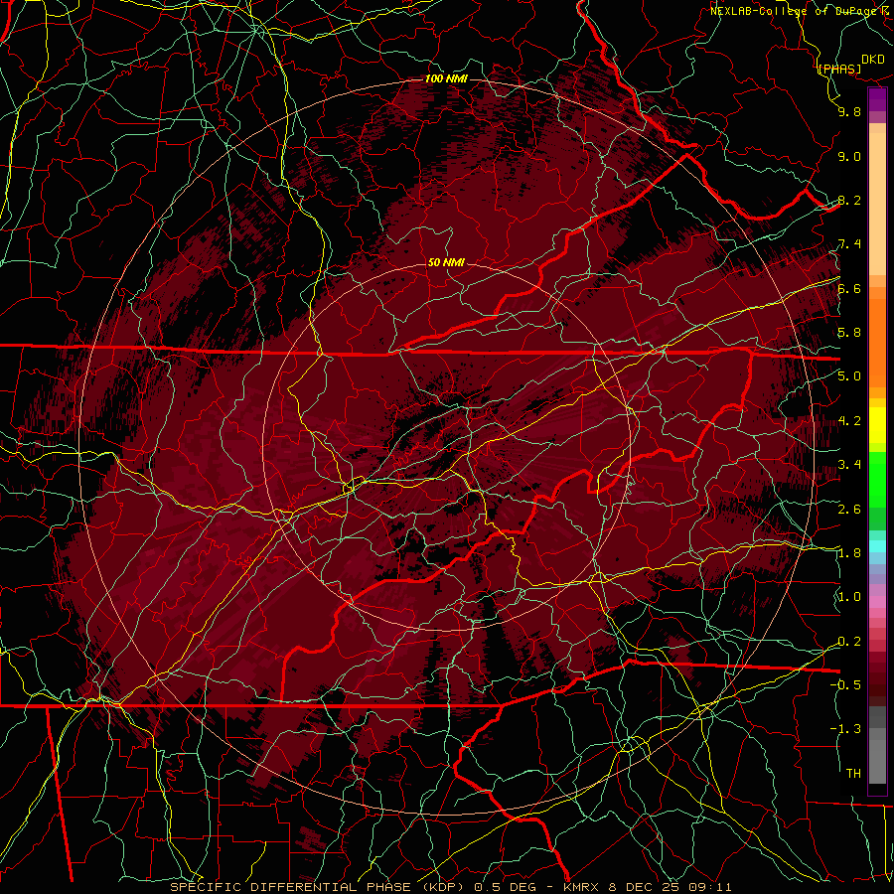Click the -0.5 value on the color scale
The height and width of the screenshot is (894, 894).
click(845, 684)
